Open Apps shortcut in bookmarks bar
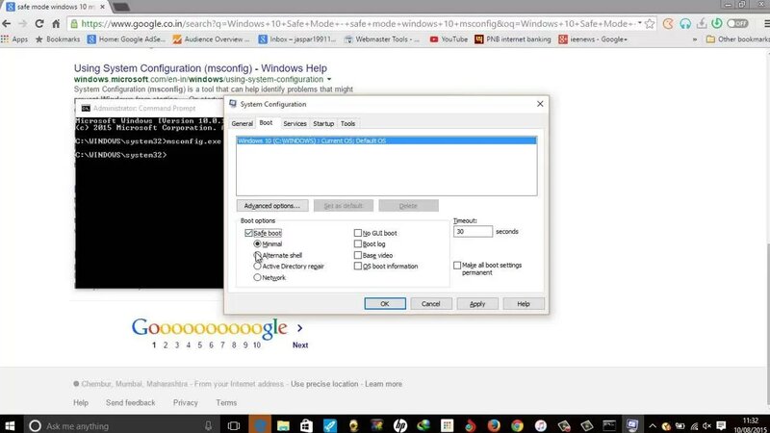The width and height of the screenshot is (770, 433). tap(14, 39)
